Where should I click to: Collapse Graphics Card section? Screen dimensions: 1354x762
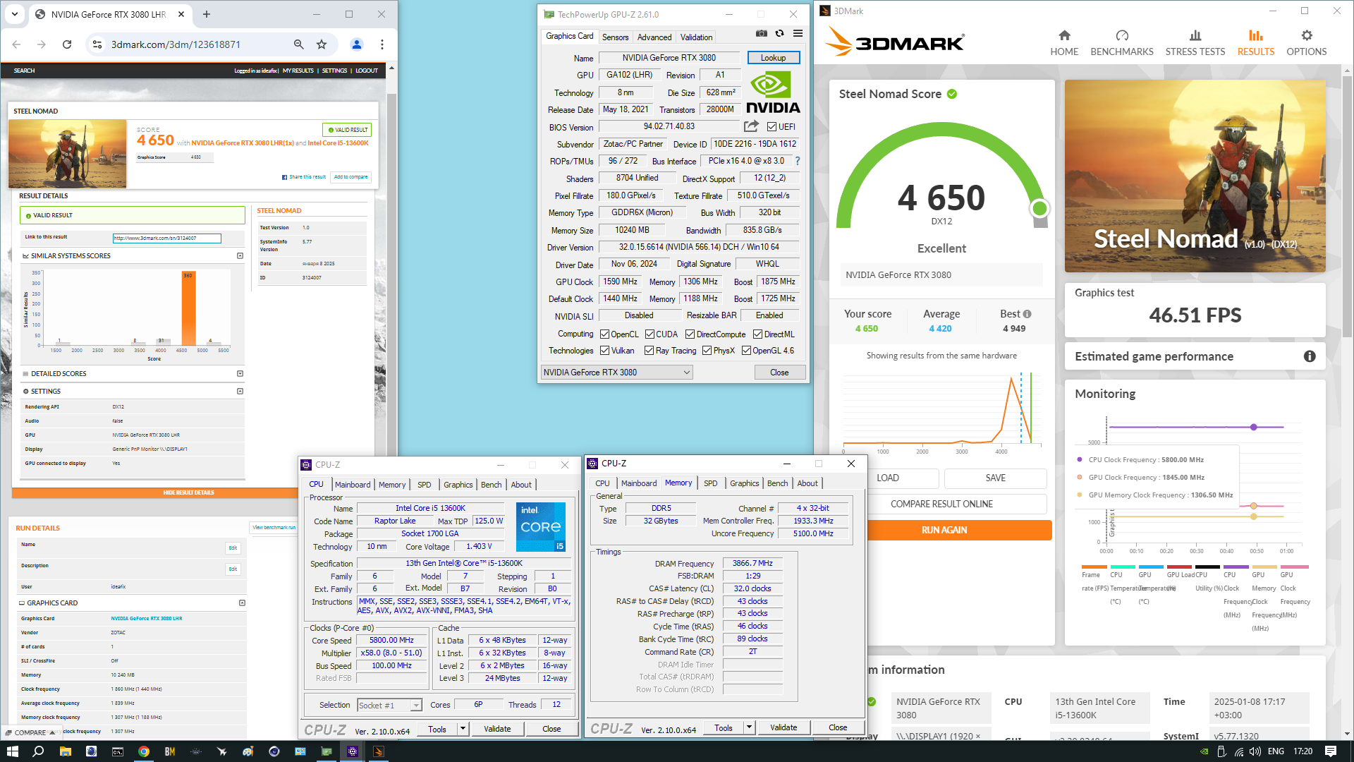click(x=242, y=603)
